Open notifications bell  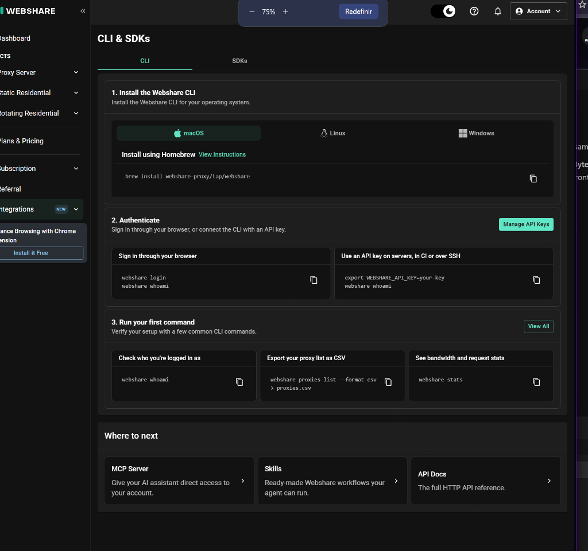pyautogui.click(x=498, y=11)
